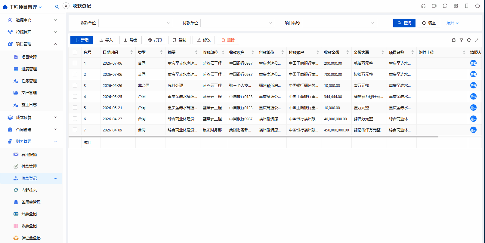Open the apps grid icon in the header

click(456, 6)
